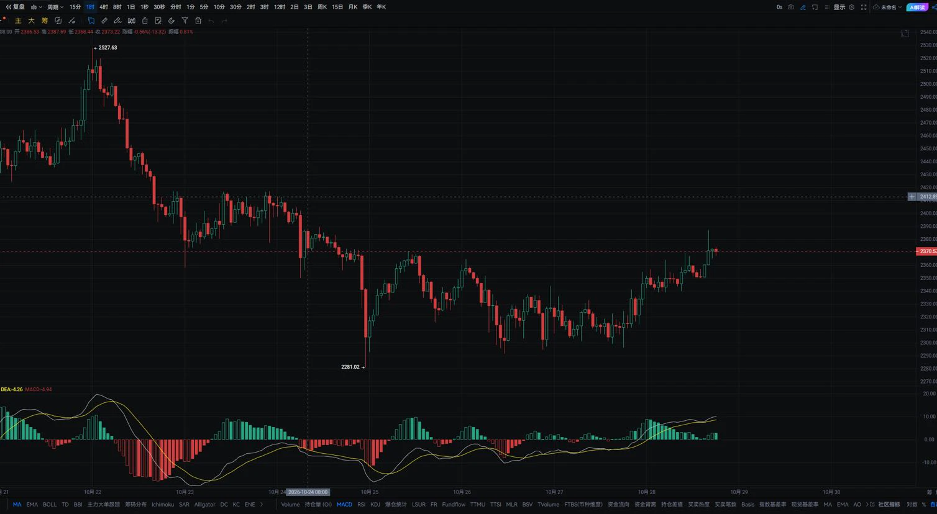Select the MACD sub-chart indicator

click(344, 505)
